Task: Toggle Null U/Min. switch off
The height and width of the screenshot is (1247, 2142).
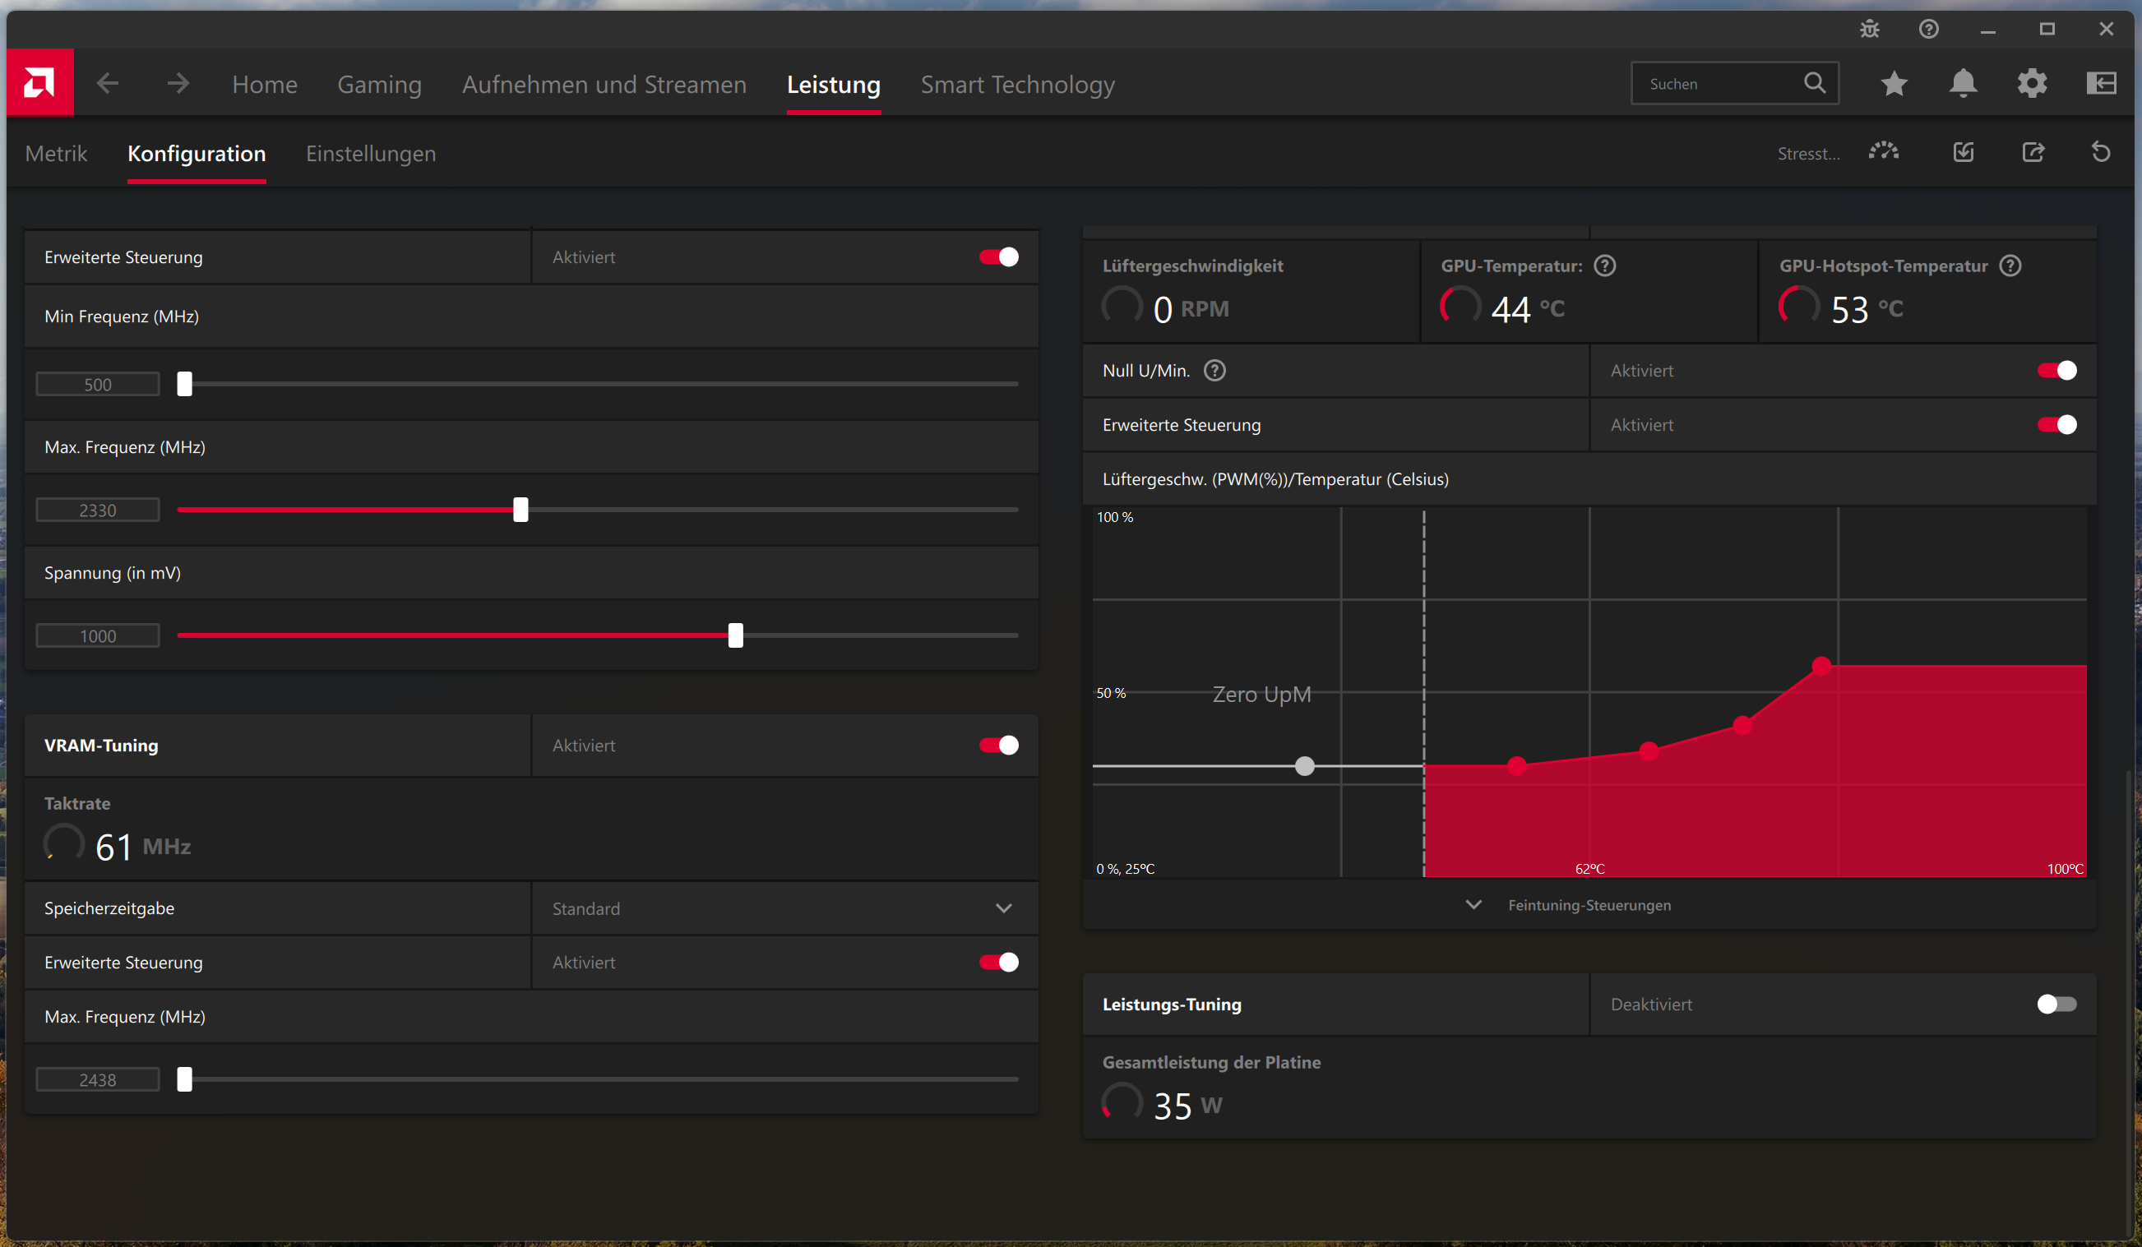Action: [x=2057, y=371]
